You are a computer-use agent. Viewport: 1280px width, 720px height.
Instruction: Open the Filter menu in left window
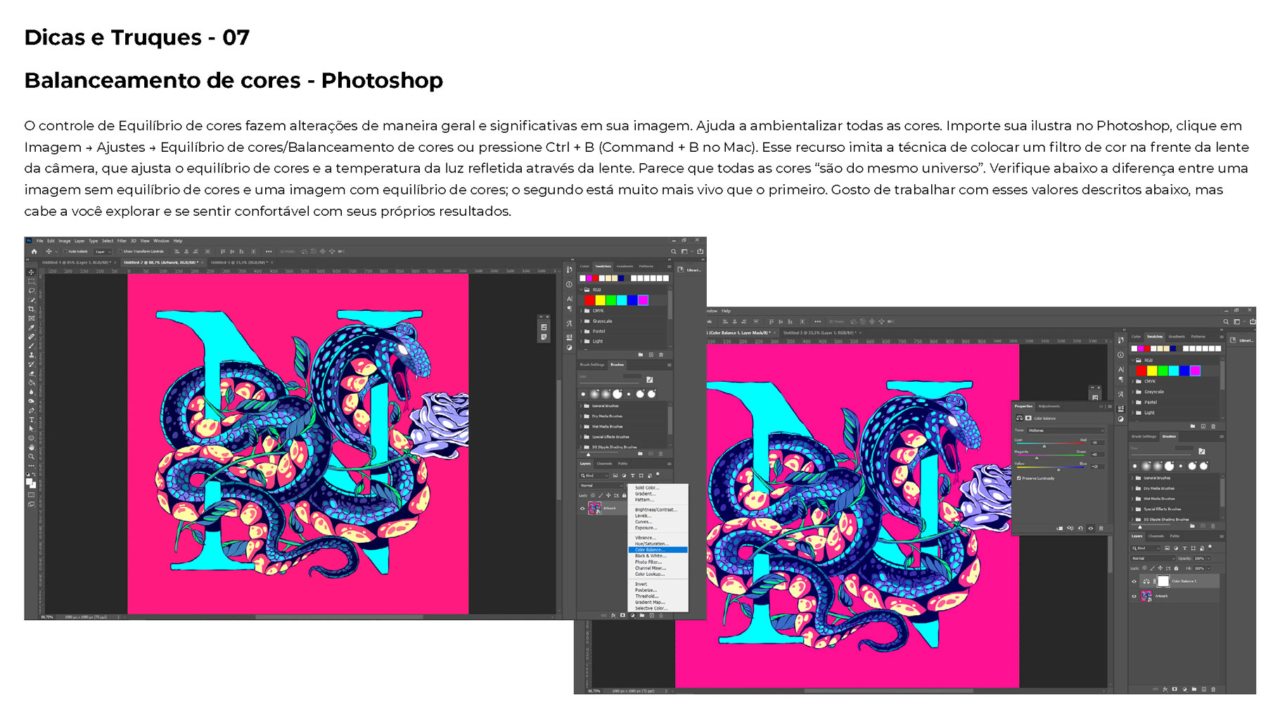122,241
